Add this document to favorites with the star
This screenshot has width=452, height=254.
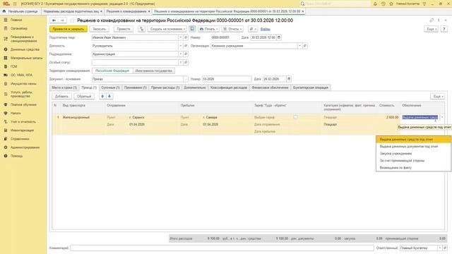click(72, 20)
